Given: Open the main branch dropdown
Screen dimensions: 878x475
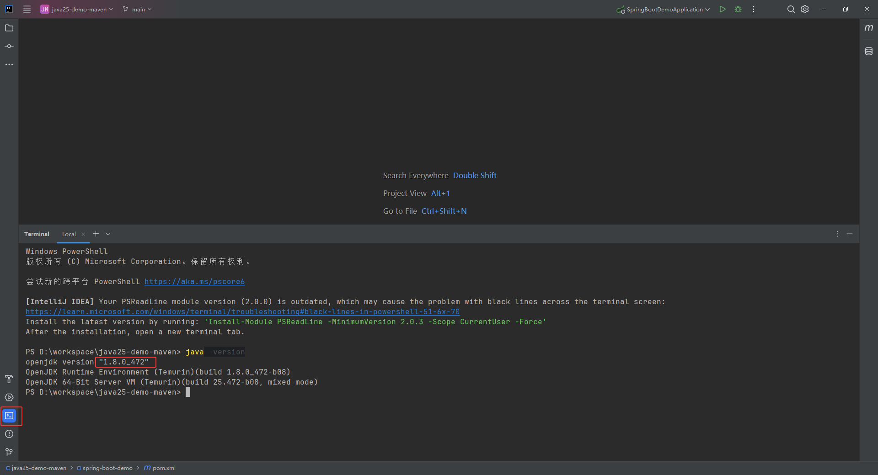Looking at the screenshot, I should 136,9.
